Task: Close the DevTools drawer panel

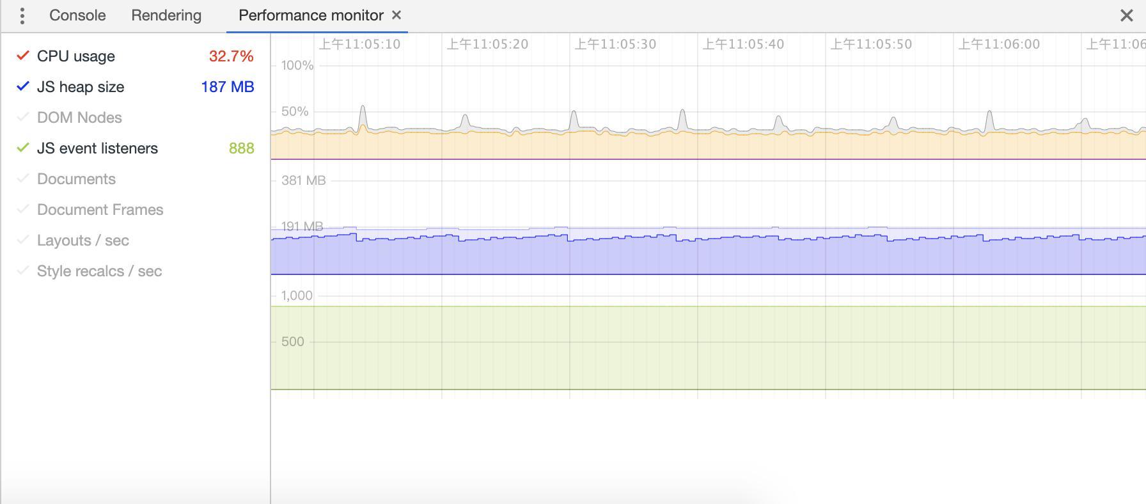Action: point(1126,15)
